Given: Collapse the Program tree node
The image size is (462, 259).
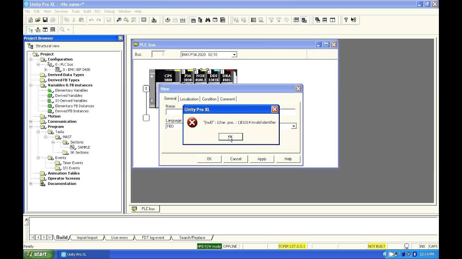Looking at the screenshot, I should 31,127.
